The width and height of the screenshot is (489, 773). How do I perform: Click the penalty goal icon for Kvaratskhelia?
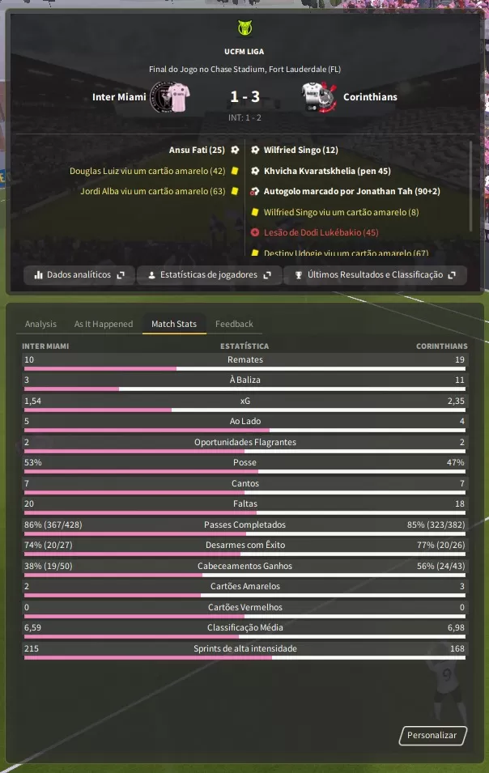(x=255, y=171)
